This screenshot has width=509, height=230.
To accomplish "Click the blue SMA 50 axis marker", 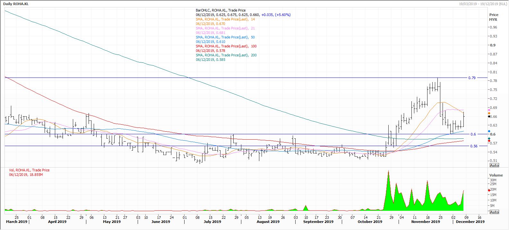I will pyautogui.click(x=489, y=131).
